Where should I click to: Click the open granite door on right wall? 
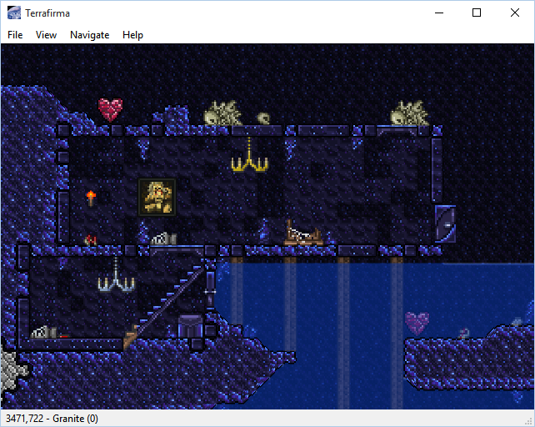(445, 224)
